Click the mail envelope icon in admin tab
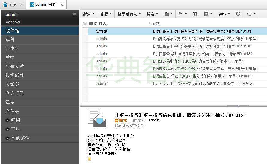 [x=32, y=4]
